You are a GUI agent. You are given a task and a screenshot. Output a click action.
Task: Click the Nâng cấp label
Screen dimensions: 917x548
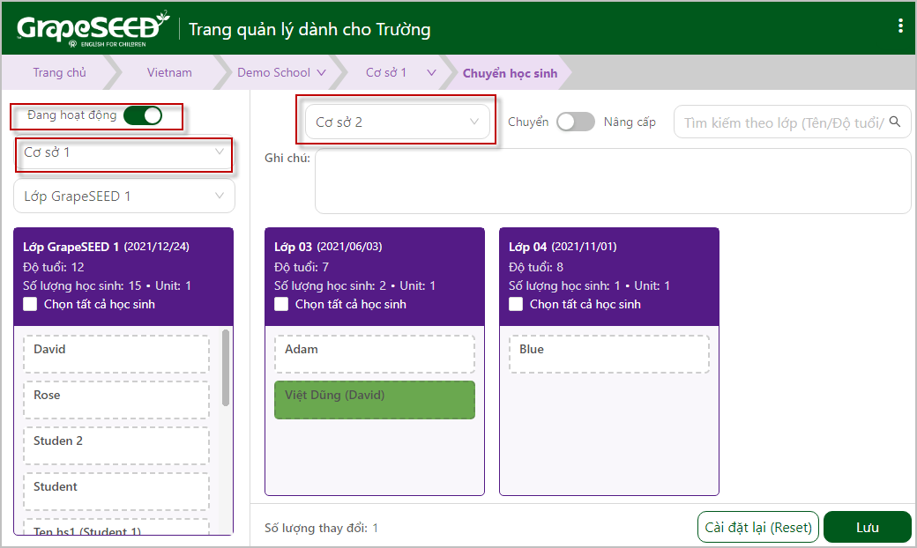pyautogui.click(x=630, y=122)
